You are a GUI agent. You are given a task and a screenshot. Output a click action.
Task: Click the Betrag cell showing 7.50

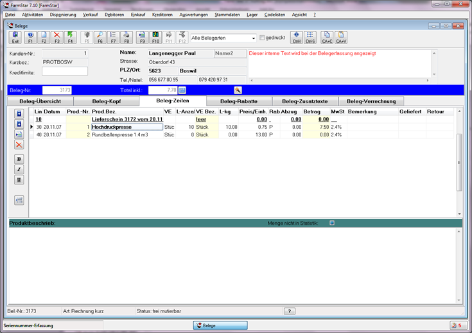316,127
